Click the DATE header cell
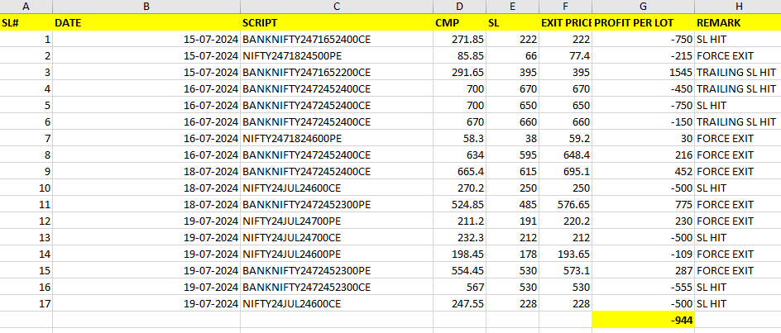Image resolution: width=781 pixels, height=333 pixels. [x=146, y=23]
